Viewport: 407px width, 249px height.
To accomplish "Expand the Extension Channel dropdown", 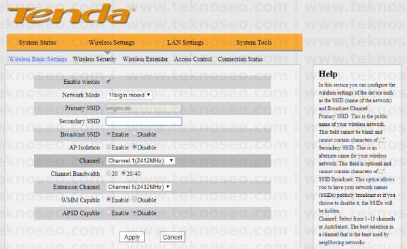I will (x=139, y=187).
